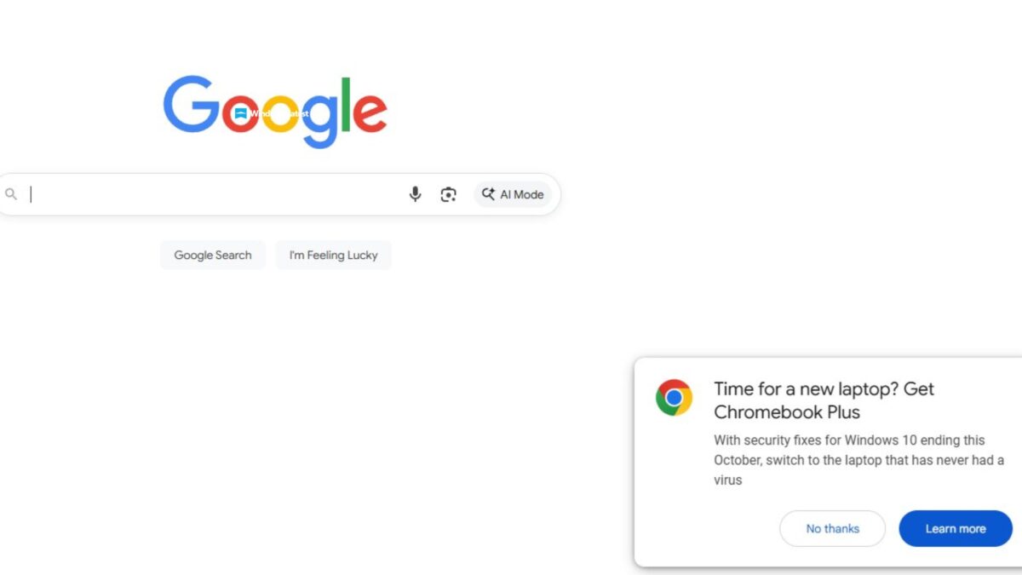Switch to AI Mode search
The image size is (1022, 575).
pos(513,194)
